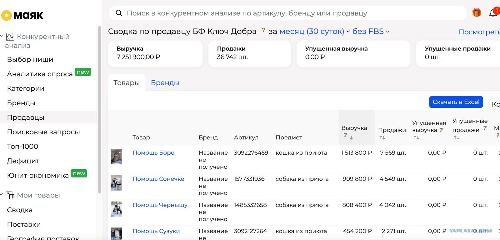Open Поисковые запросы in sidebar
The width and height of the screenshot is (500, 240).
(43, 132)
